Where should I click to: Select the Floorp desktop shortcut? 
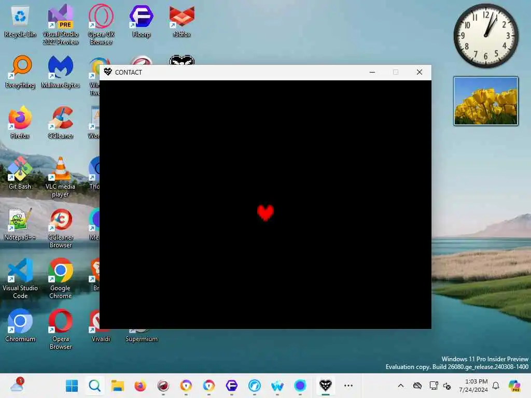(141, 21)
